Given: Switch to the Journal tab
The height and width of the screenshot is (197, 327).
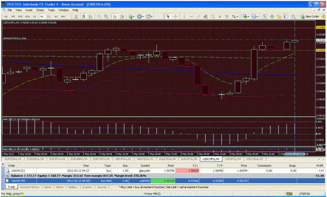Looking at the screenshot, I should pos(102,187).
